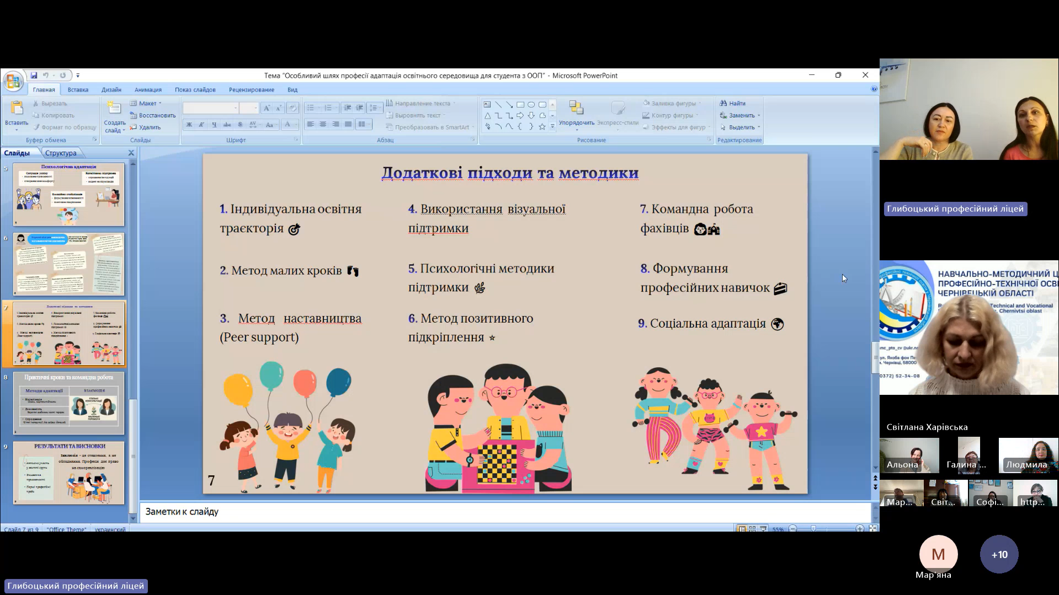Start slideshow view from status bar
The height and width of the screenshot is (595, 1059).
pyautogui.click(x=763, y=529)
